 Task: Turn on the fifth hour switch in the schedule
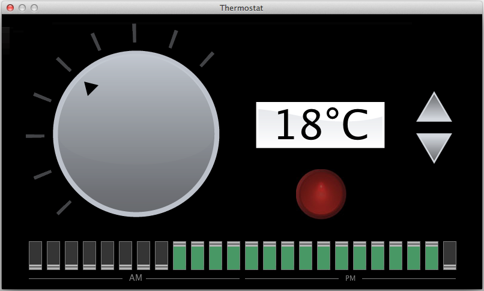(x=107, y=256)
